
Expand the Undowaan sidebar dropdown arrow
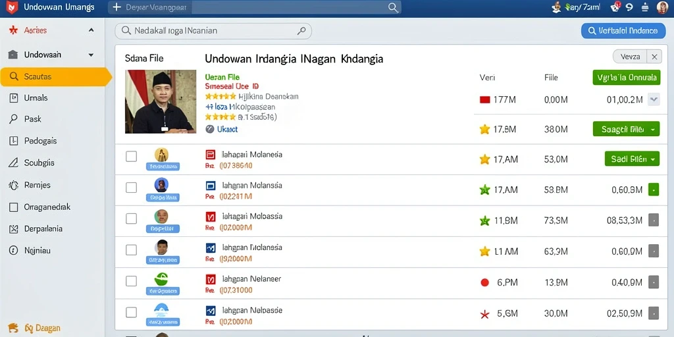pyautogui.click(x=91, y=55)
